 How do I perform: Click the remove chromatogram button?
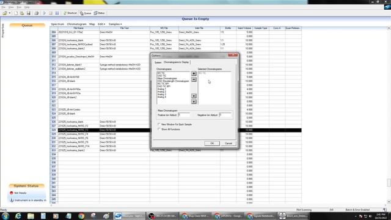point(194,79)
